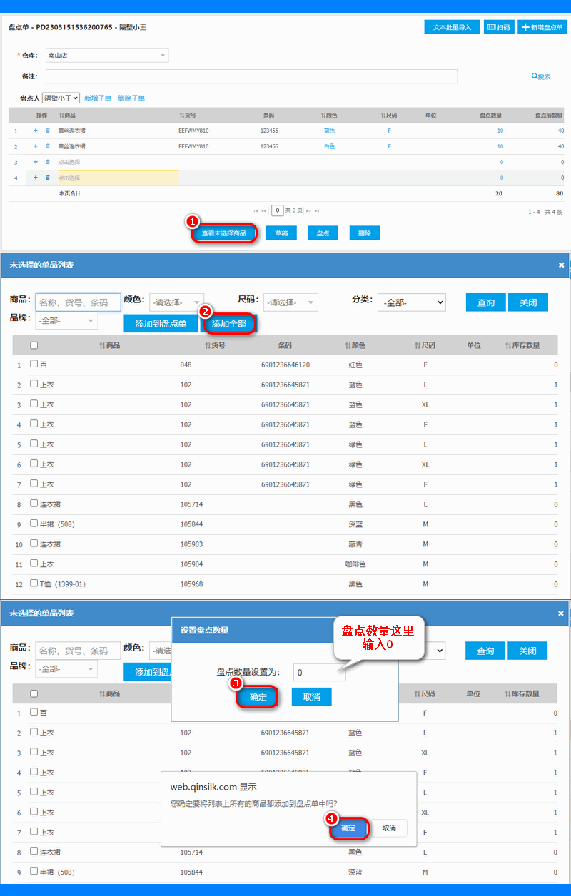The width and height of the screenshot is (571, 896).
Task: Click the 新增盘点单 plus button
Action: tap(542, 27)
